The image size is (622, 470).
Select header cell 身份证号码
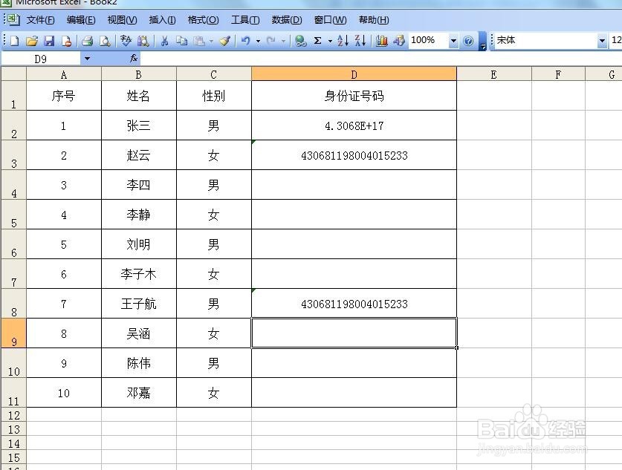(354, 96)
